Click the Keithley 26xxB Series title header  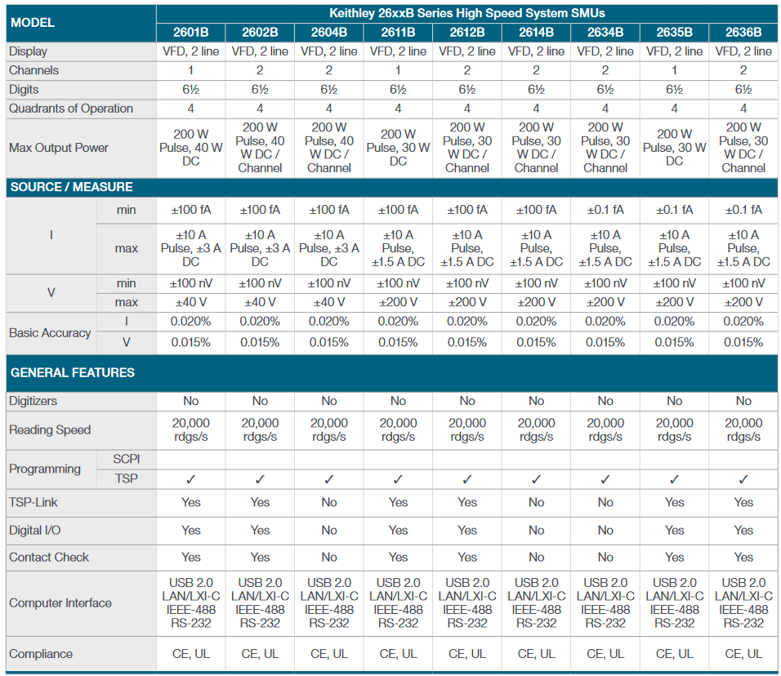tap(466, 13)
